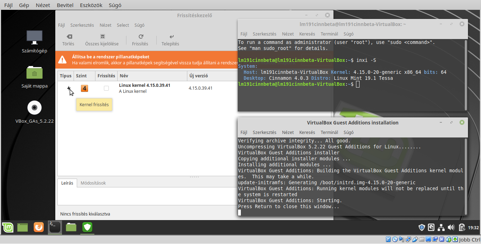Click the Frissítés refresh toolbar icon
481x244 pixels.
(x=141, y=37)
